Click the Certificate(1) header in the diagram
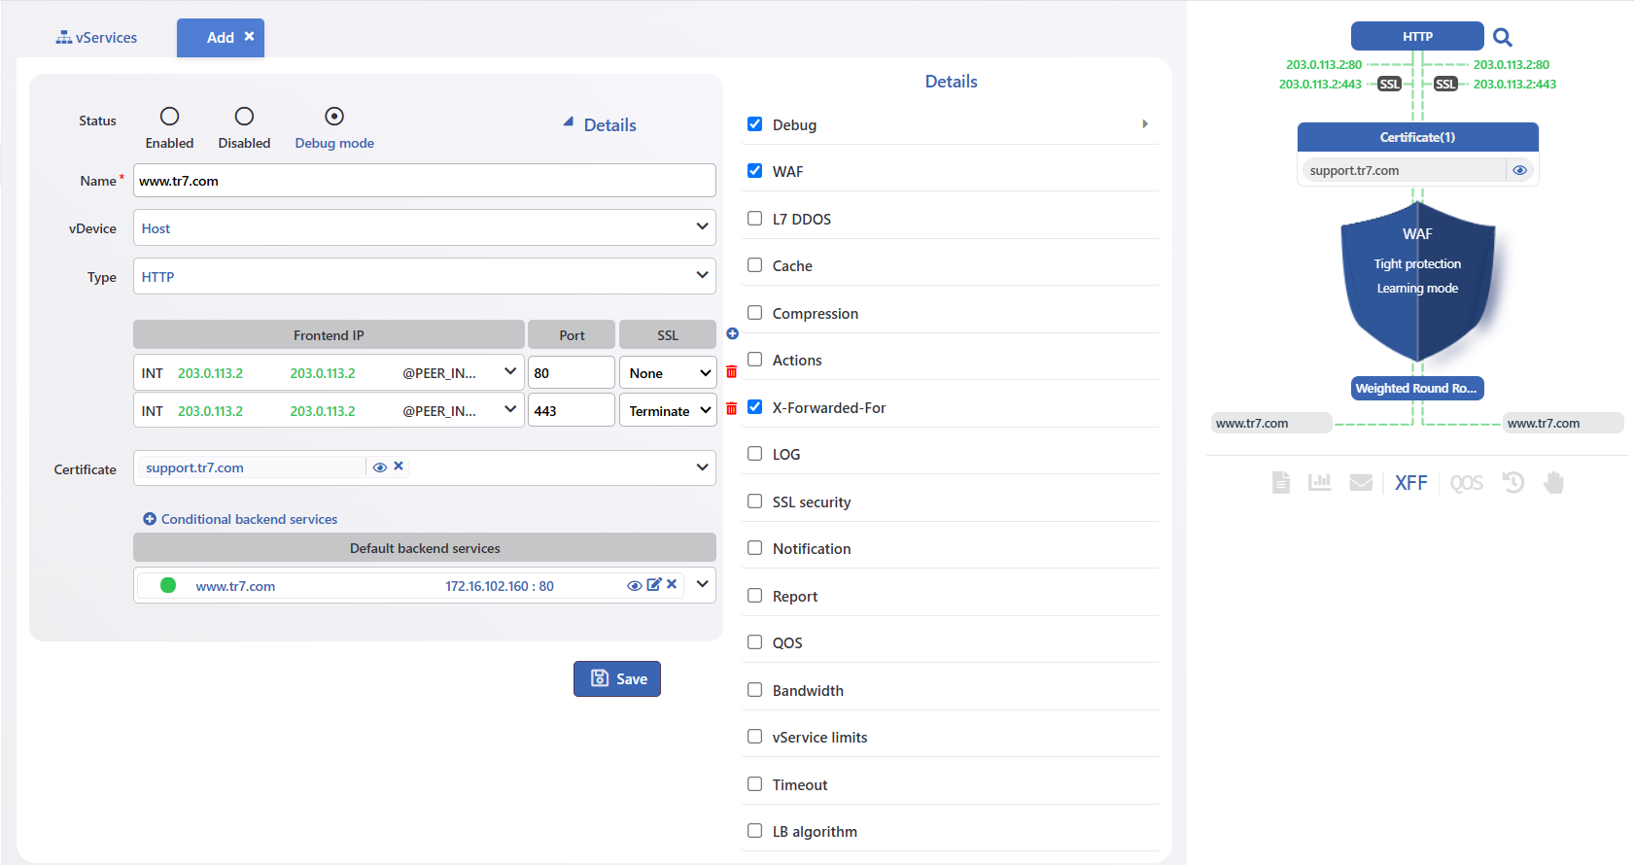1634x865 pixels. click(x=1417, y=137)
